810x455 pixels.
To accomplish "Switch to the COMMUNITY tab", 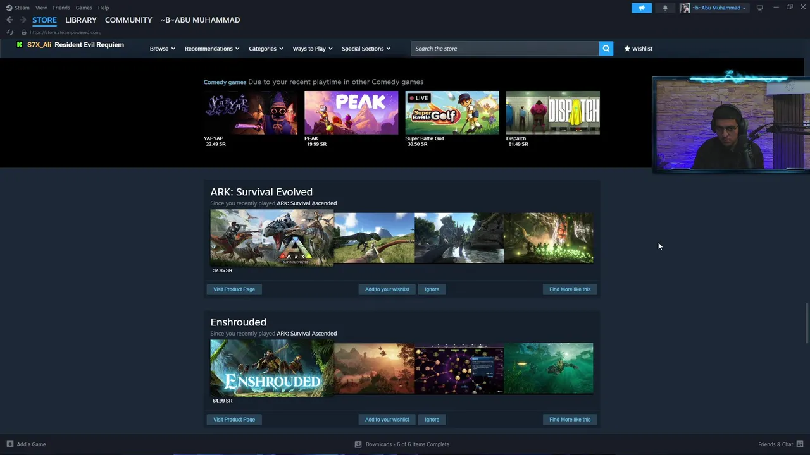I will coord(128,20).
